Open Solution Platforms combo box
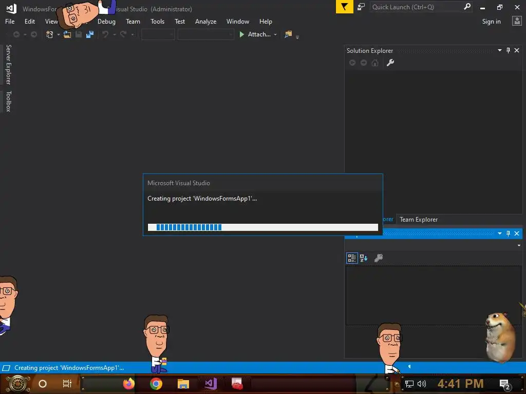This screenshot has height=394, width=526. 205,34
